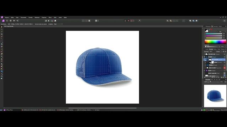Toggle visibility checkbox of DESIGN layer
The image size is (227, 127).
[225, 57]
